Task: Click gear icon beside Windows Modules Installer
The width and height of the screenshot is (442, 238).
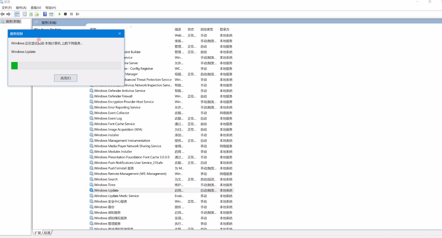Action: (x=91, y=152)
